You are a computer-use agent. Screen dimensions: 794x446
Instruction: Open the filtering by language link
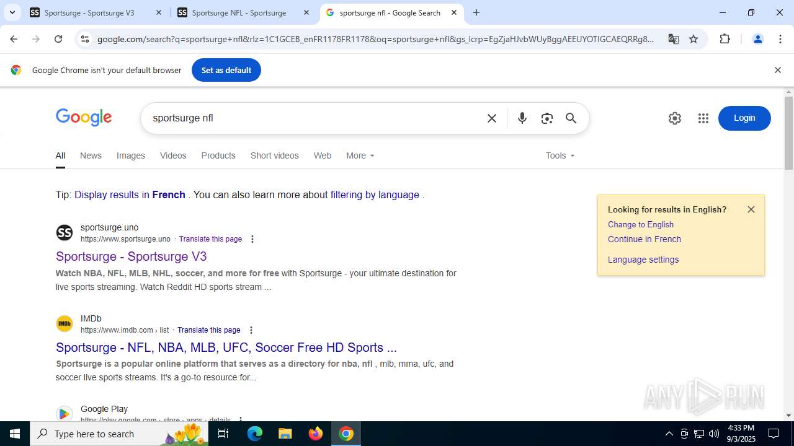(x=375, y=195)
